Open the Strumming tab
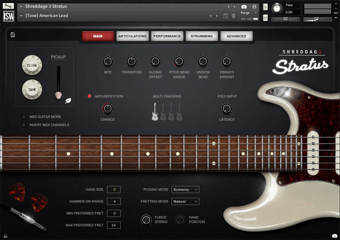 tap(202, 36)
